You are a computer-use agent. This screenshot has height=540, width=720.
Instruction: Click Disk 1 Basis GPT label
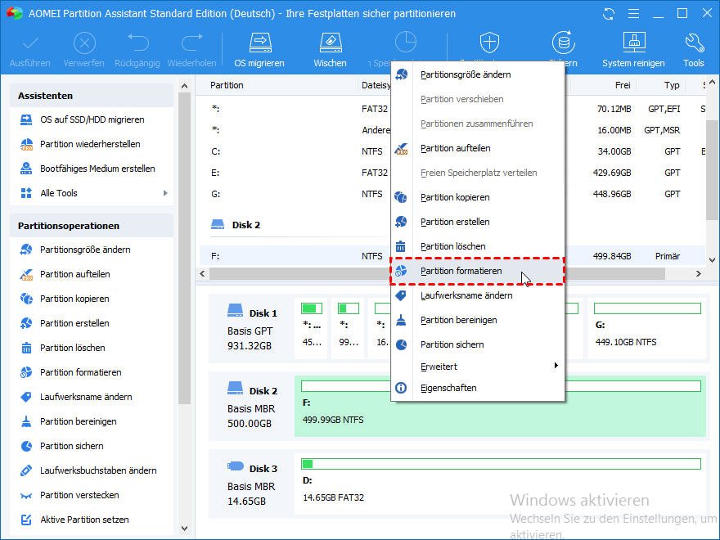(x=252, y=330)
